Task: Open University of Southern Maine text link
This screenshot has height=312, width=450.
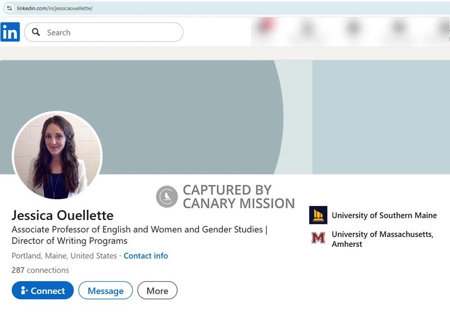Action: click(x=384, y=215)
